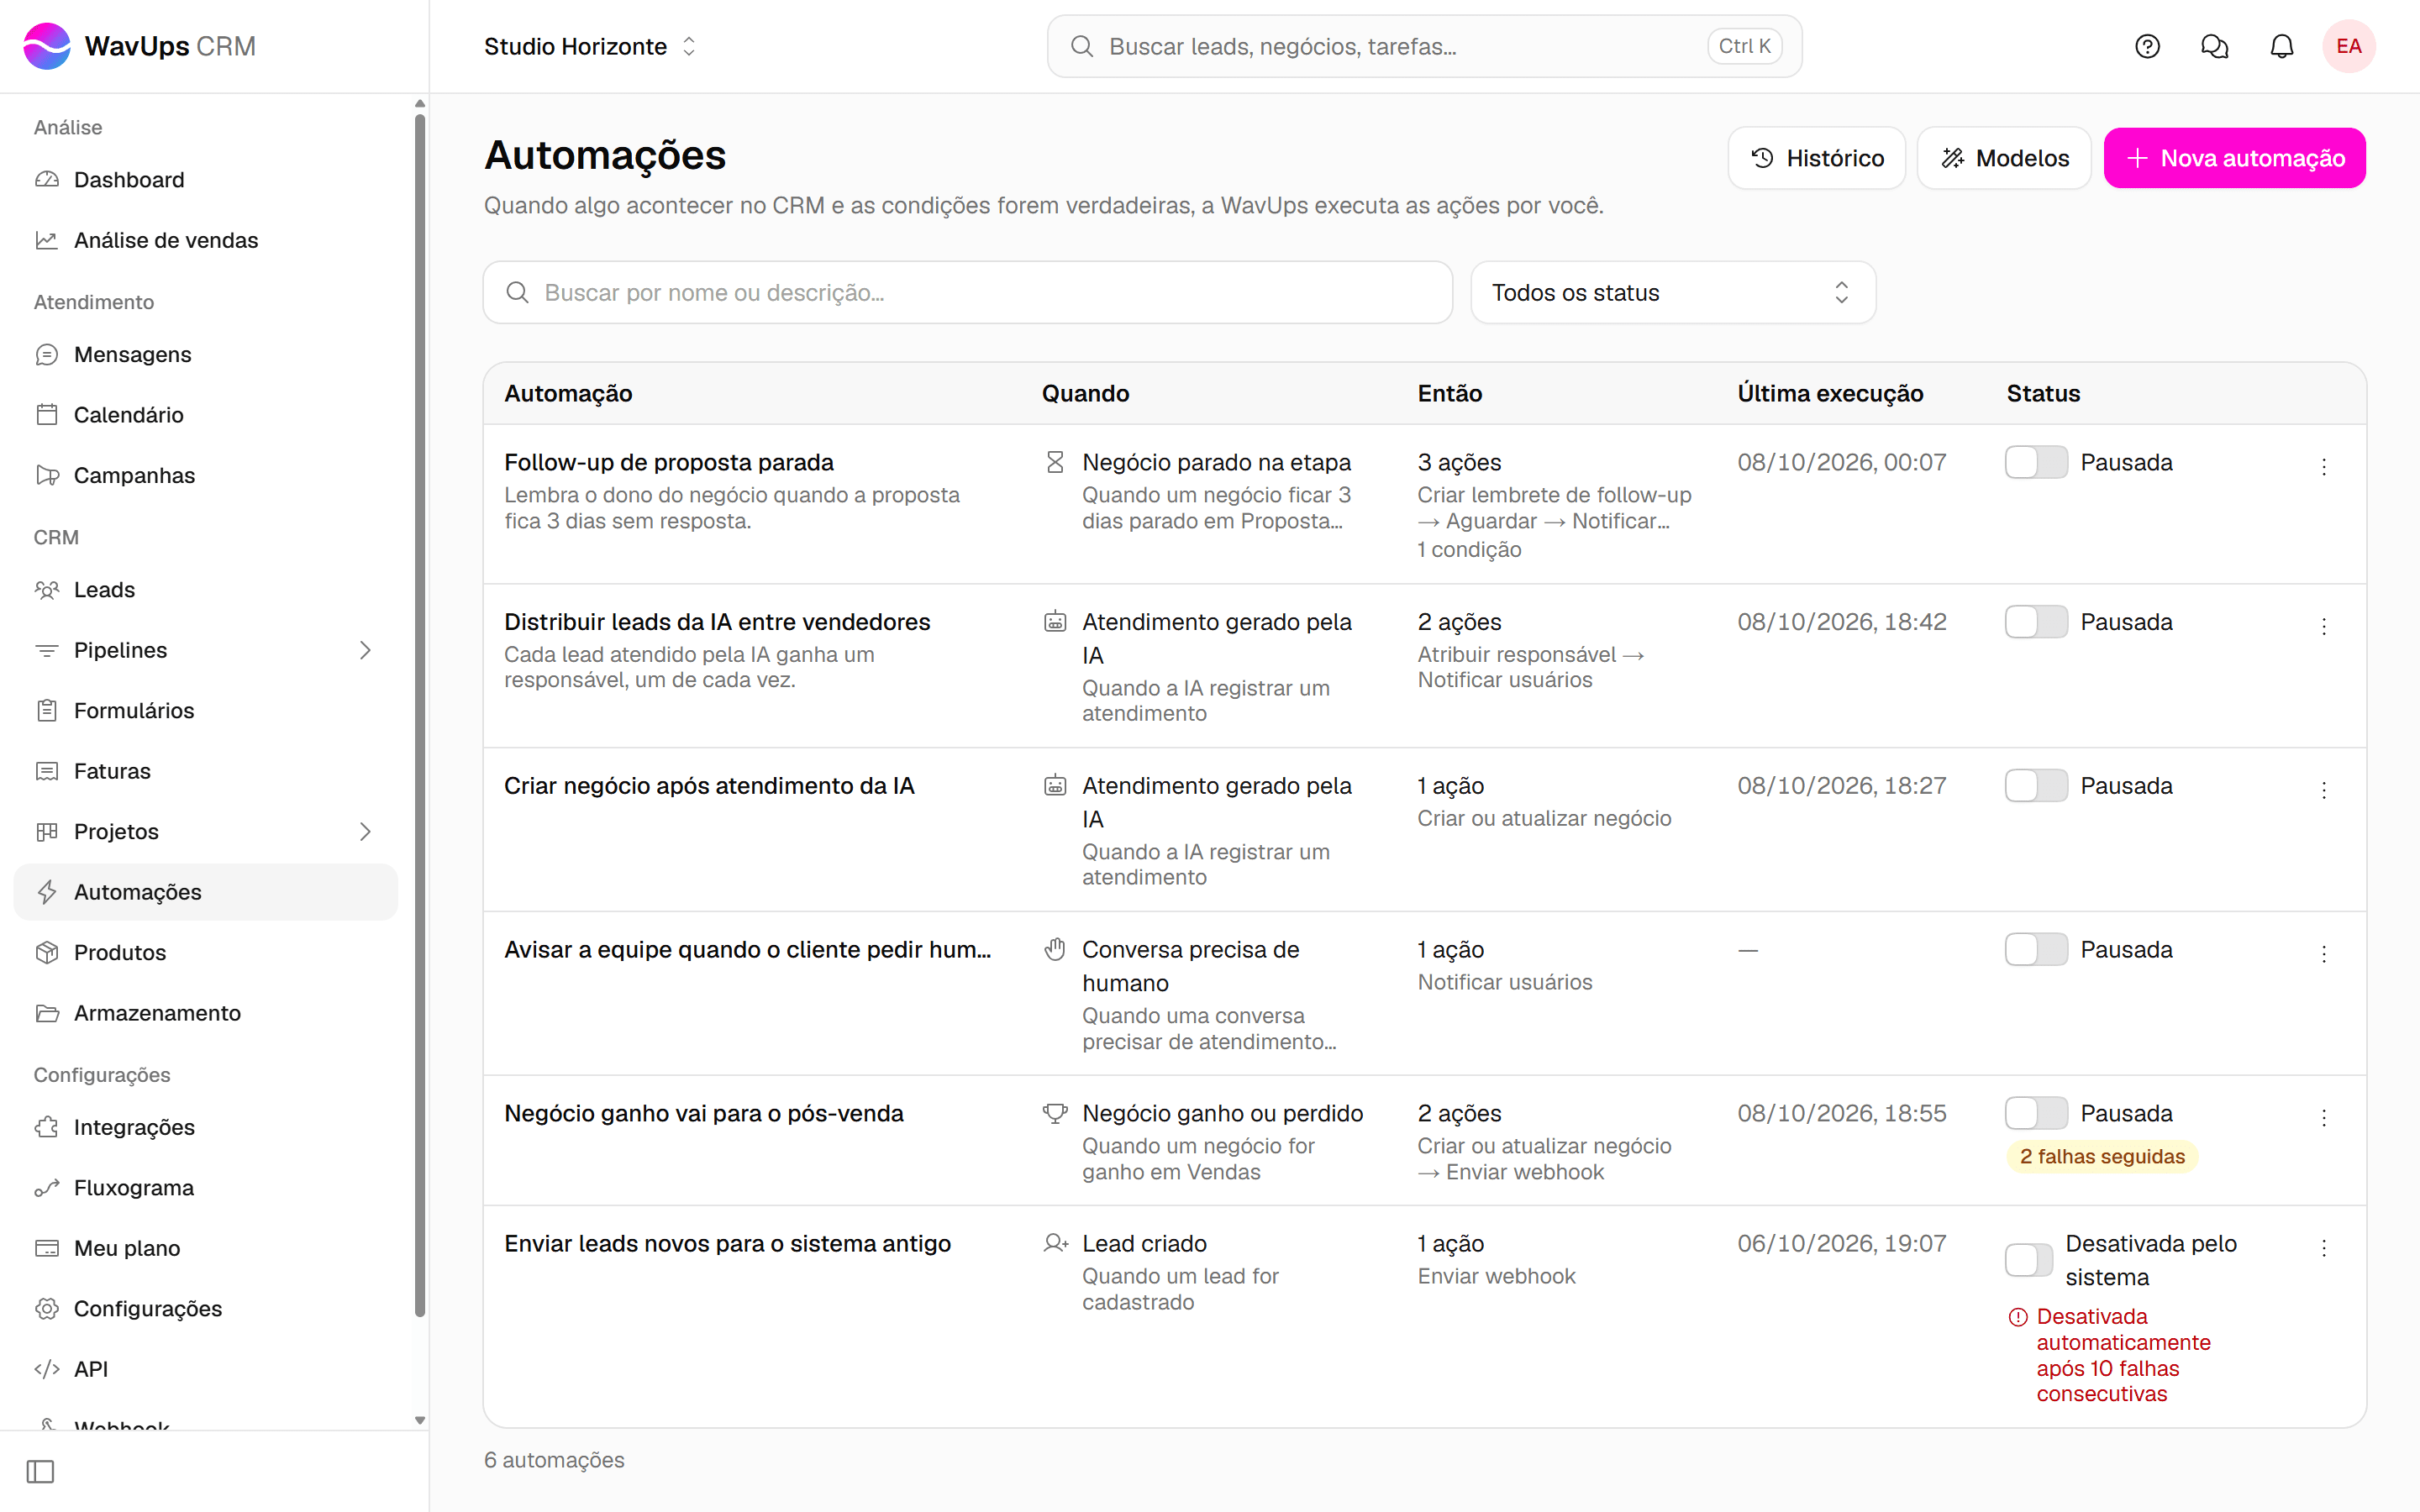
Task: Open the Modelos templates button
Action: point(2003,158)
